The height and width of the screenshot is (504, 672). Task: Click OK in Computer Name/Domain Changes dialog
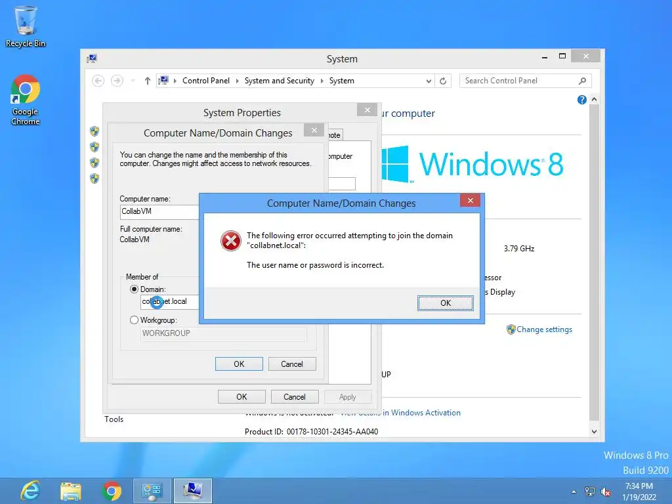click(x=239, y=364)
